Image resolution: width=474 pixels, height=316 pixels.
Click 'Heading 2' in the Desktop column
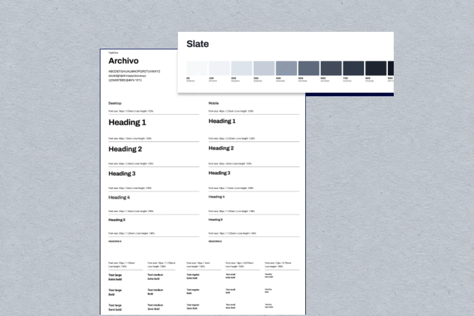click(x=125, y=149)
